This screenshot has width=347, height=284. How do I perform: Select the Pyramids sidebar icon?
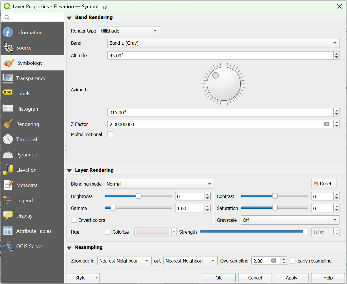(x=8, y=154)
